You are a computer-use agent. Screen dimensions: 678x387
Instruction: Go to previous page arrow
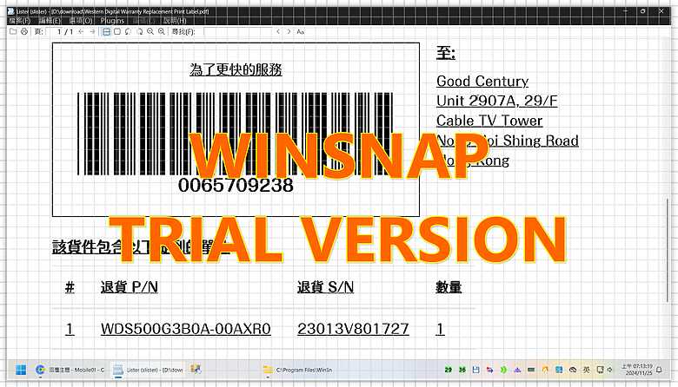pyautogui.click(x=81, y=31)
